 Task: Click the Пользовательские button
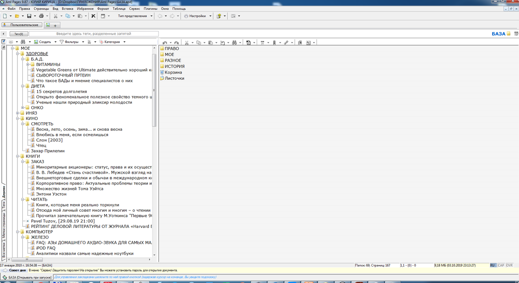[x=22, y=25]
